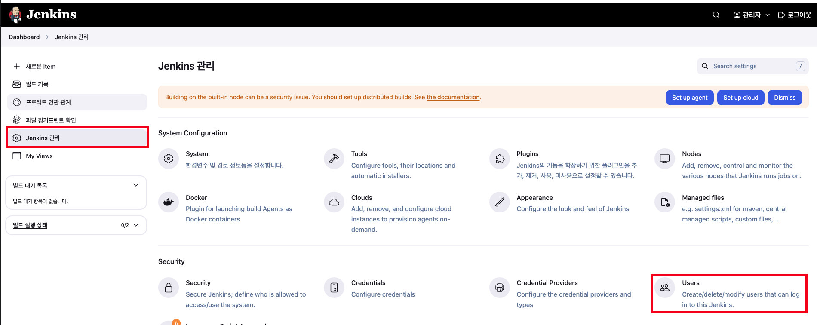Click into the Search settings field
Screen dimensions: 817x325
coord(752,66)
